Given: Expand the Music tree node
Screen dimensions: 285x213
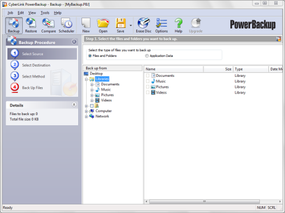Looking at the screenshot, I should pyautogui.click(x=92, y=90).
